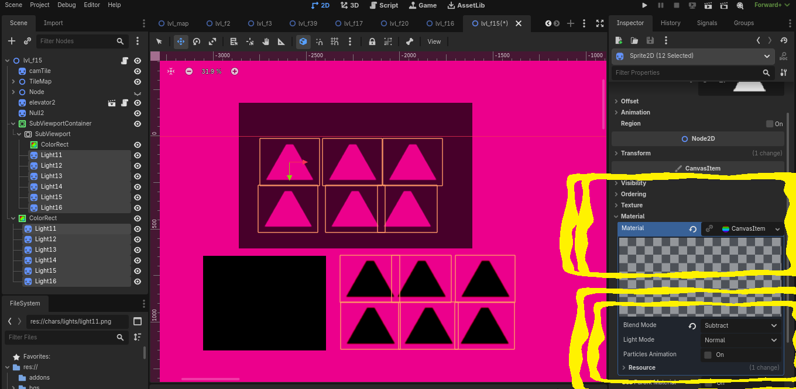
Task: Open the Light Mode dropdown
Action: coord(740,340)
